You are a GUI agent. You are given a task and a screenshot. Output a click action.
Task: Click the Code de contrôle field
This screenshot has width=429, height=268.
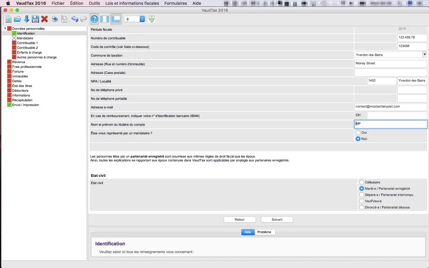412,46
